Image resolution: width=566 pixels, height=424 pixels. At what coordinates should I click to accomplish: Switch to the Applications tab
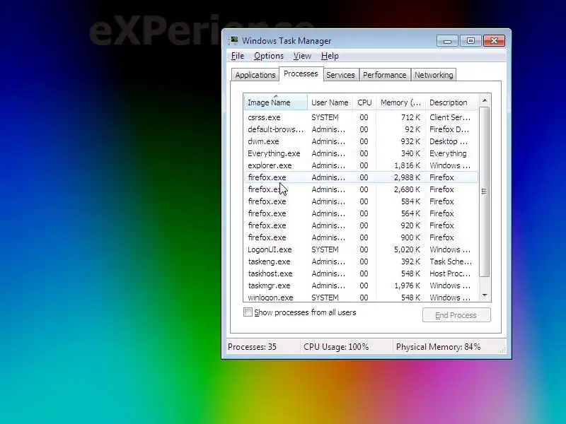pos(255,75)
